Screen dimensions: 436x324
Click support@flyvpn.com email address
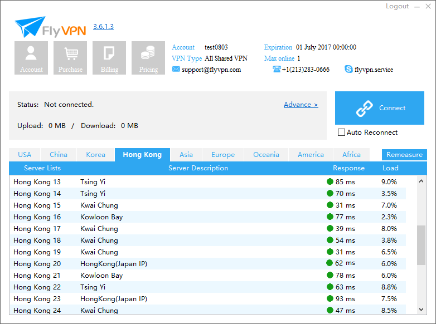211,70
